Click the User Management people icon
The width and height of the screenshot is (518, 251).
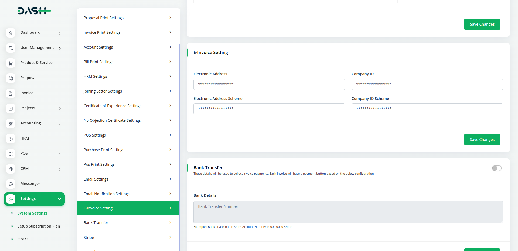pos(11,48)
